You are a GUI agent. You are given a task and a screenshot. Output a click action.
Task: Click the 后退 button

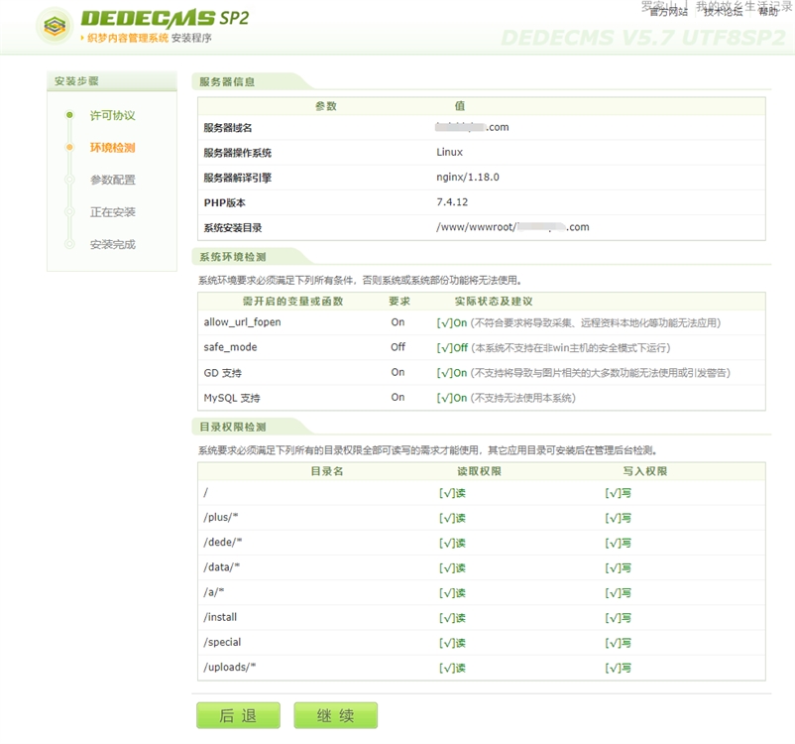[x=238, y=715]
